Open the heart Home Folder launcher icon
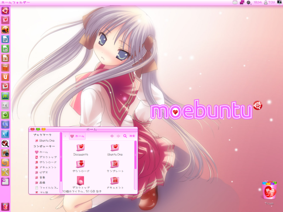 [x=5, y=20]
